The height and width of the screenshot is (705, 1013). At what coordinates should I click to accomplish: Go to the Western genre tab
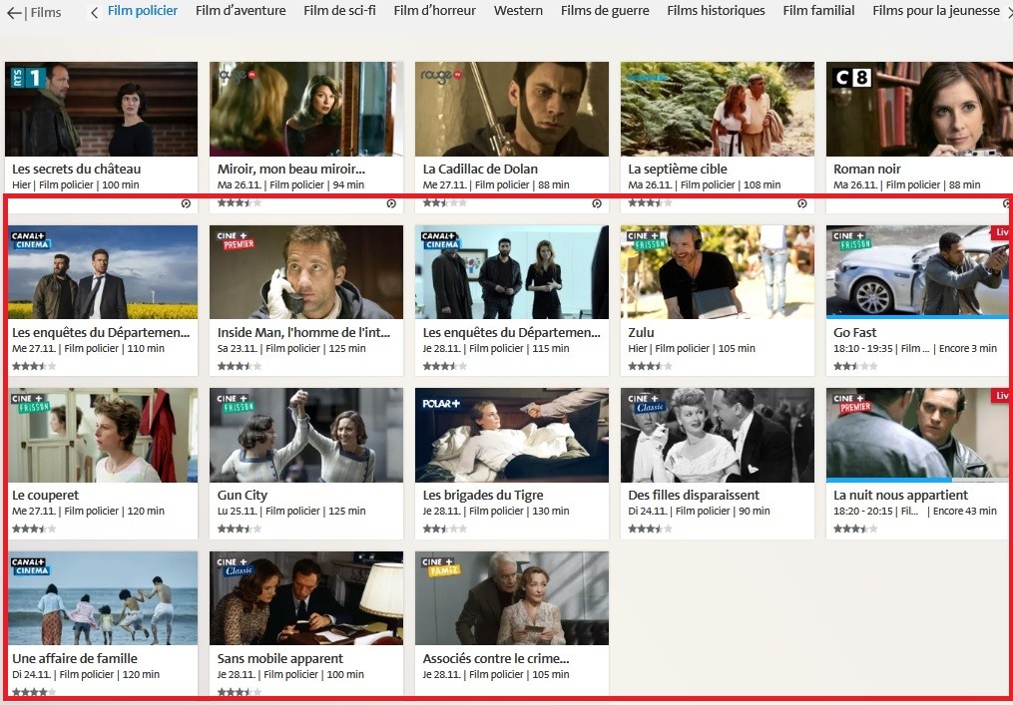coord(518,11)
